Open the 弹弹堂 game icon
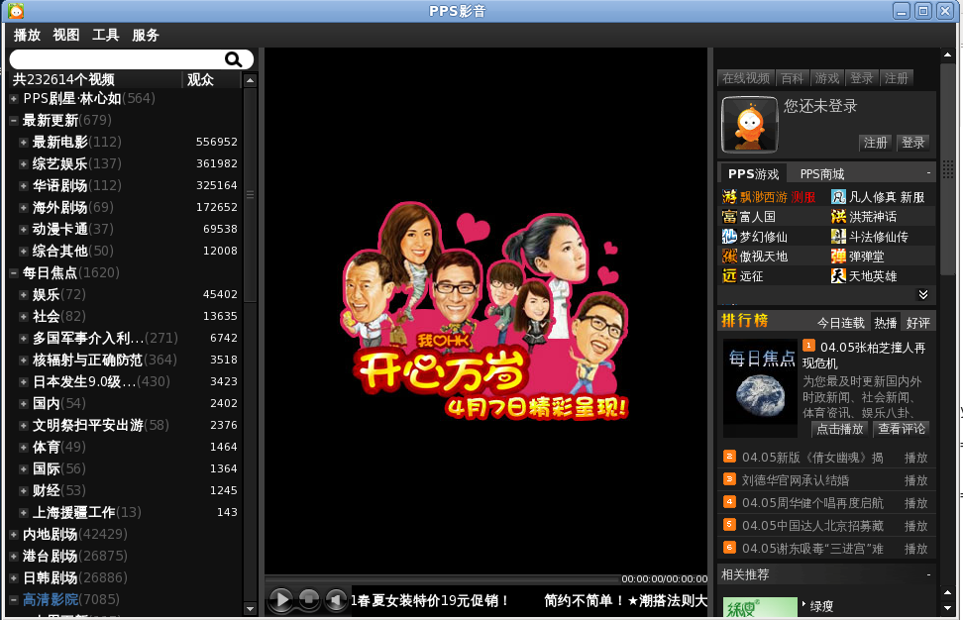This screenshot has height=620, width=963. click(x=838, y=256)
